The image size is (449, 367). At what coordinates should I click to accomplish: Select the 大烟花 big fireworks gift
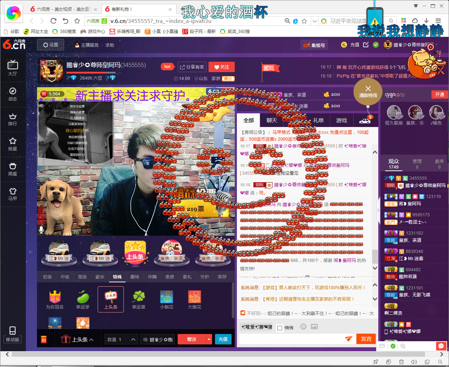[195, 300]
